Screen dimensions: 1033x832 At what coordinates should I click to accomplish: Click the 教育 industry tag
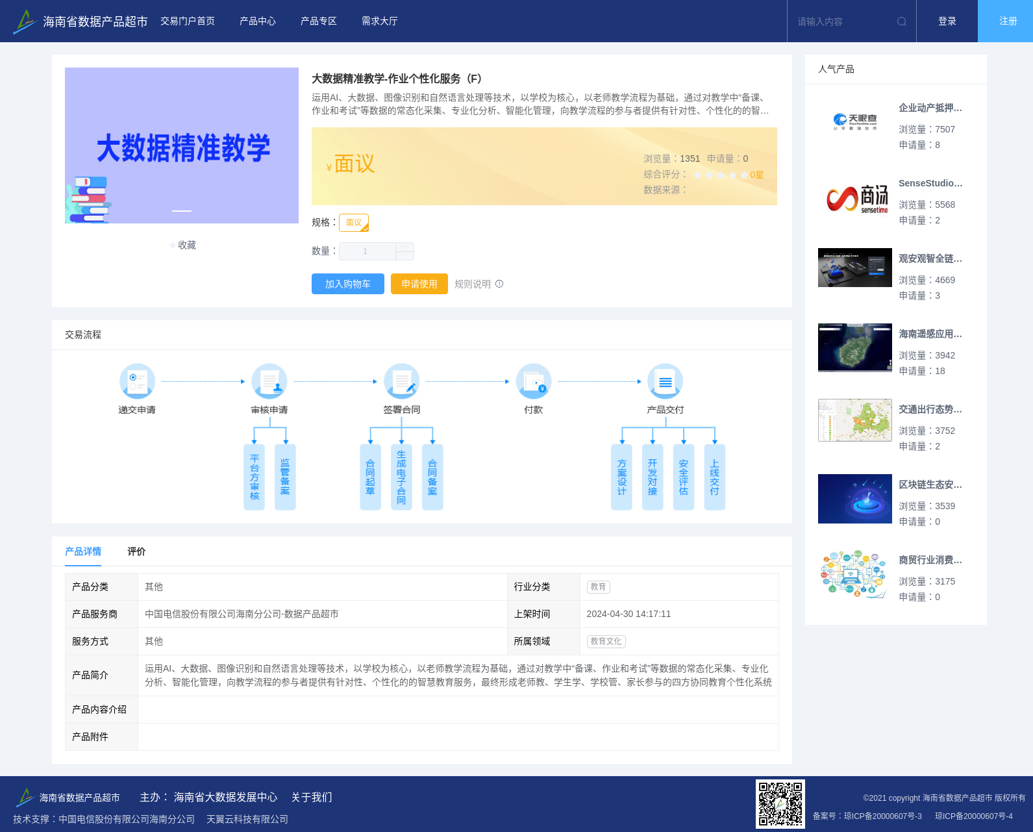(598, 586)
